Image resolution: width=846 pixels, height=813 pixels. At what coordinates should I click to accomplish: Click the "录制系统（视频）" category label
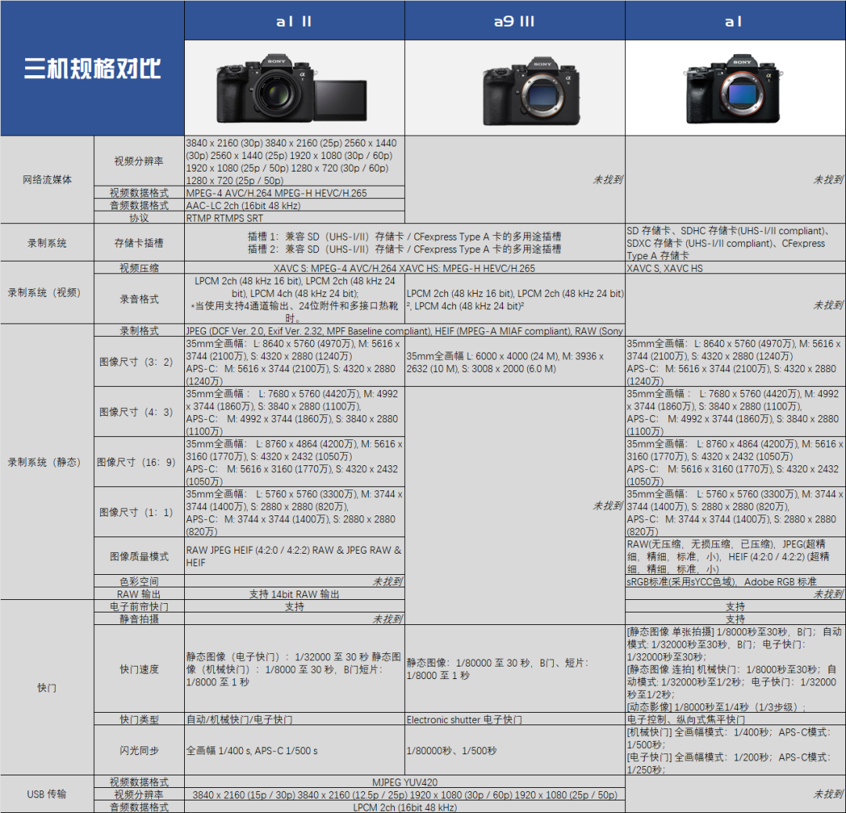(47, 293)
